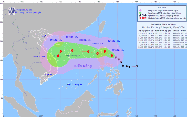Screen dimensions: 187x117
Task: Click the TP.HCM city dot marker
Action: (x=47, y=76)
